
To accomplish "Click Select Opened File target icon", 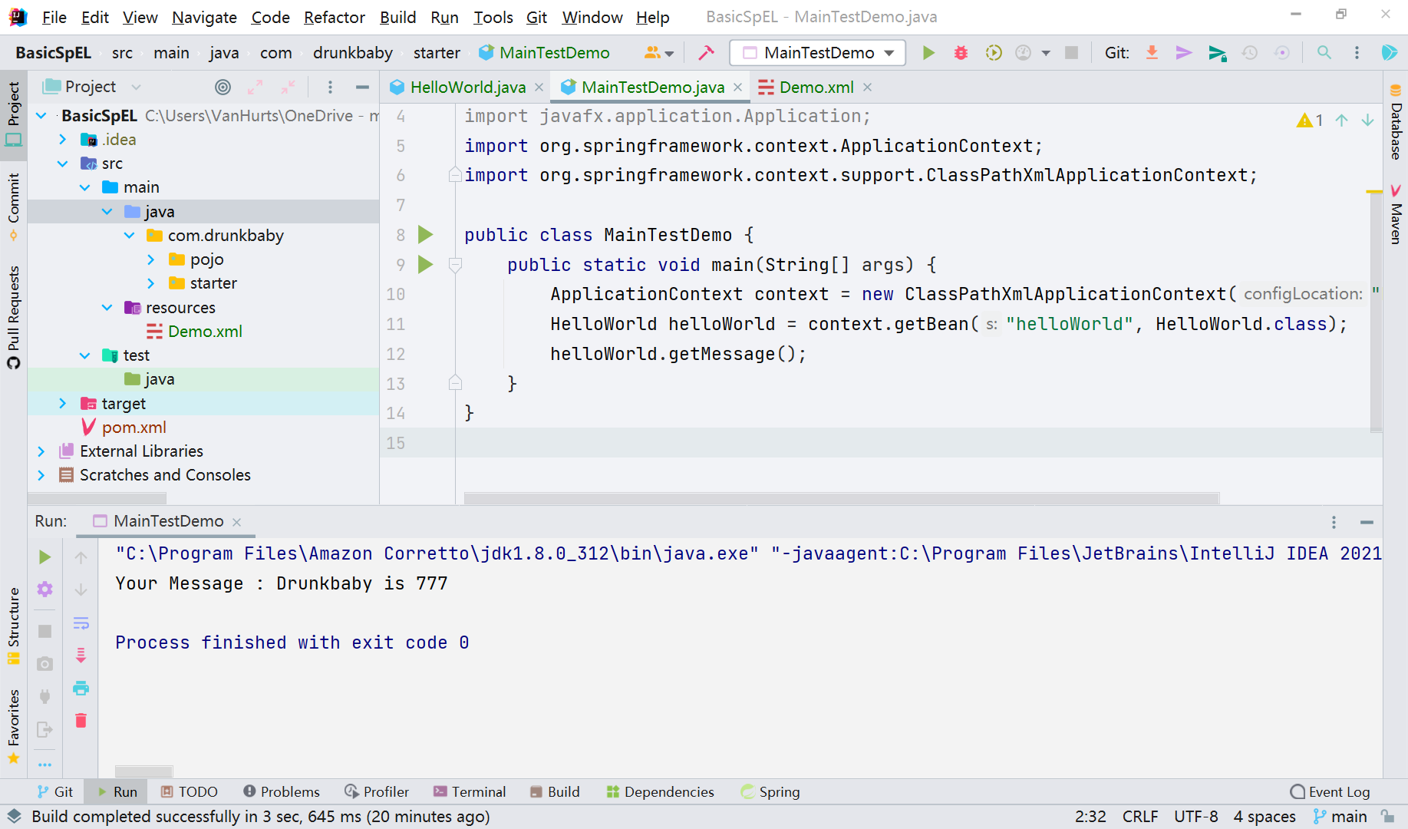I will 223,88.
